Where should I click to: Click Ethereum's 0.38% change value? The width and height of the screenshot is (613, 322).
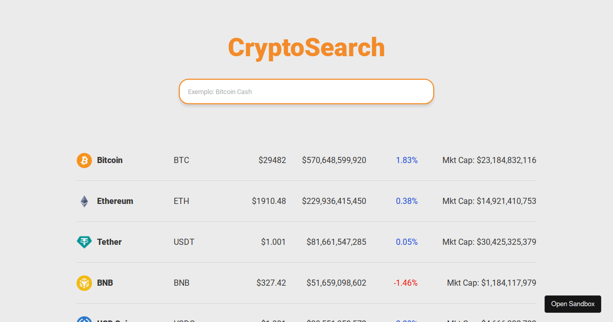pyautogui.click(x=407, y=201)
